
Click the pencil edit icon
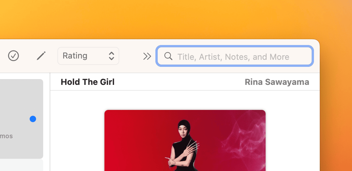[x=41, y=56]
